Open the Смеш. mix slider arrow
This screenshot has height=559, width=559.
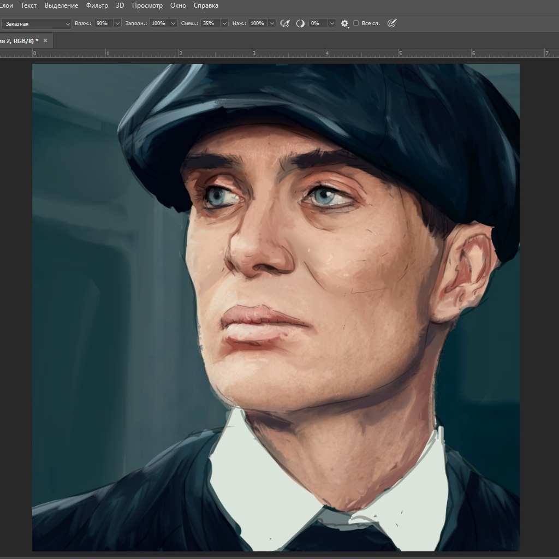(x=224, y=23)
